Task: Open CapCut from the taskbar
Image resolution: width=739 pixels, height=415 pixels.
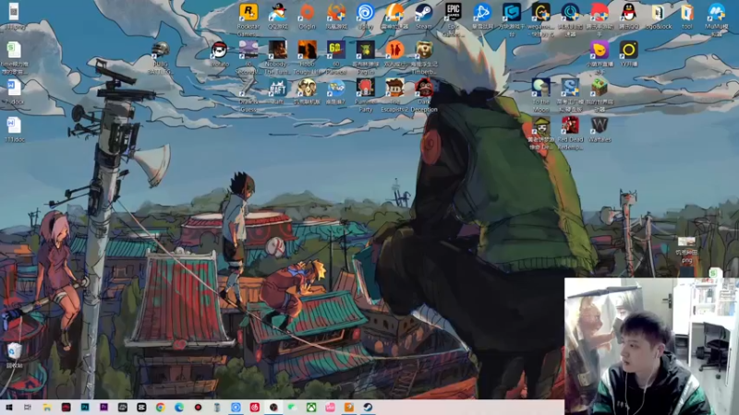Action: (x=141, y=408)
